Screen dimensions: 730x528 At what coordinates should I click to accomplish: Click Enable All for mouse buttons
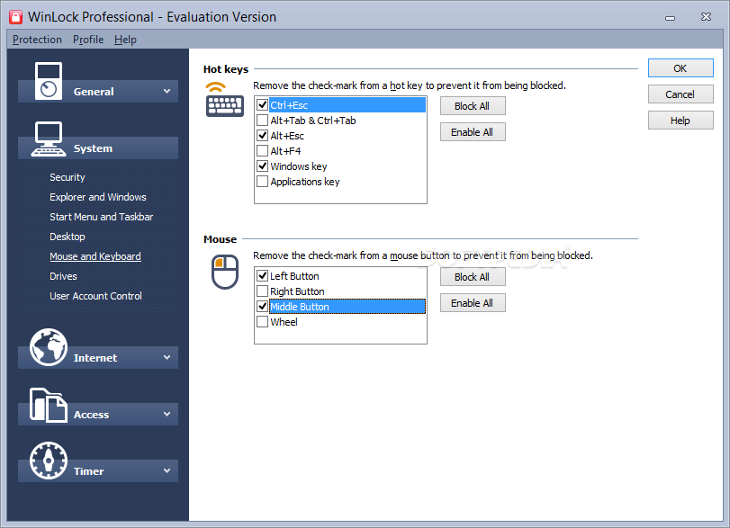point(473,303)
